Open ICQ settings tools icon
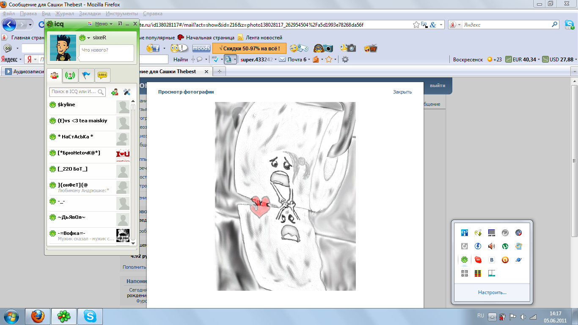Screen dimensions: 578x325 127,92
